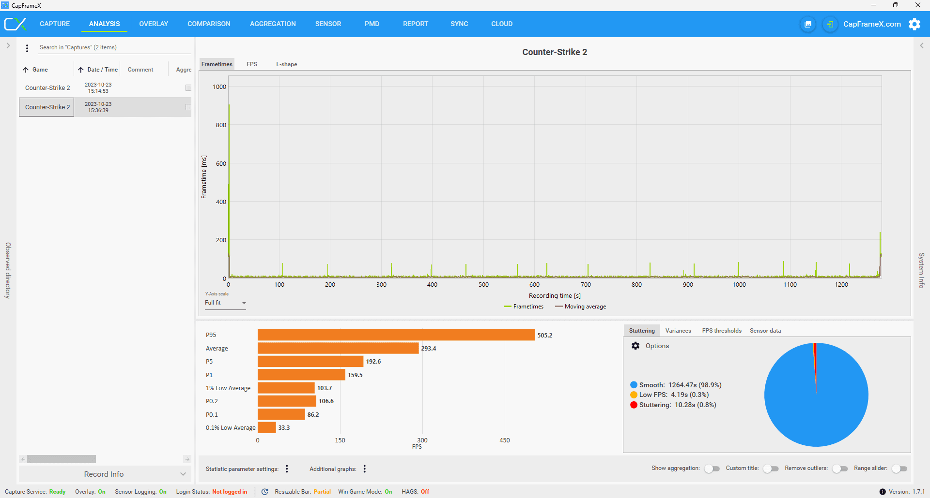Open the SYNC tab
The height and width of the screenshot is (498, 930).
point(459,24)
